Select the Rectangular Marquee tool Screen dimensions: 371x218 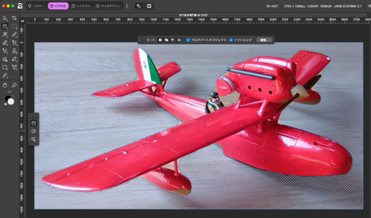[14, 26]
